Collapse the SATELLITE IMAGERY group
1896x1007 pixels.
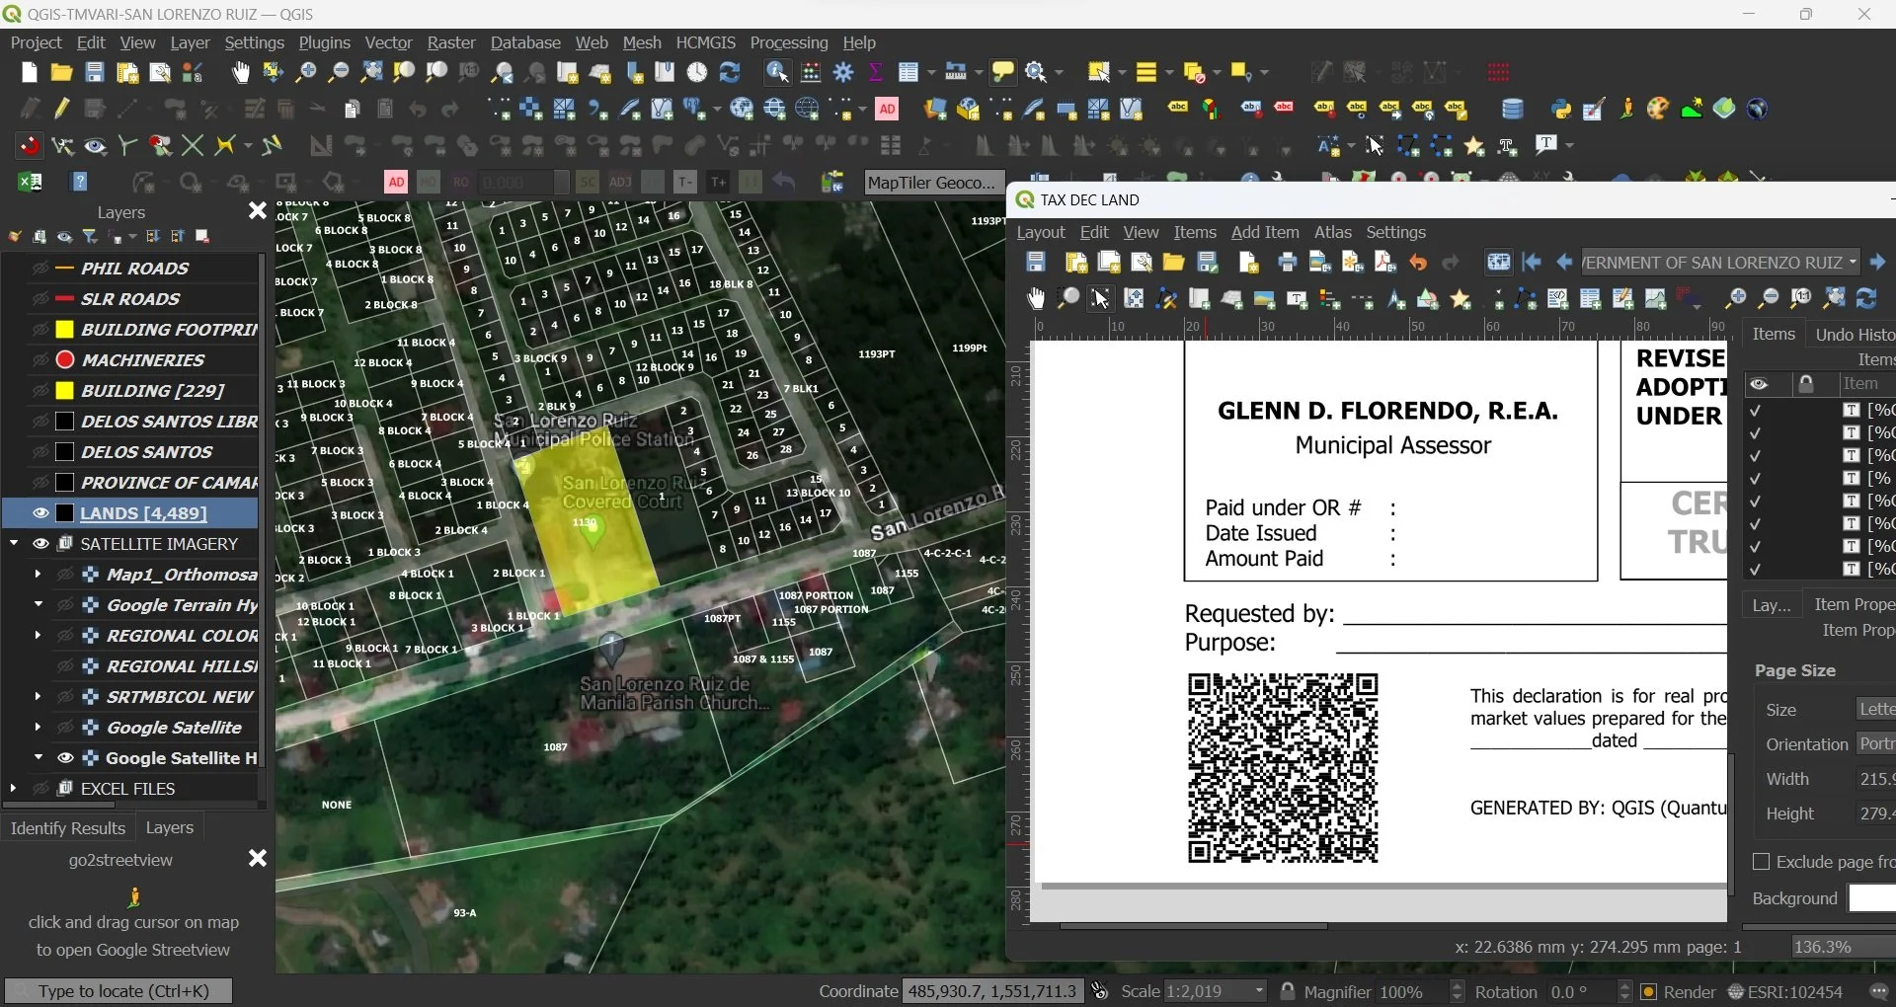point(14,544)
